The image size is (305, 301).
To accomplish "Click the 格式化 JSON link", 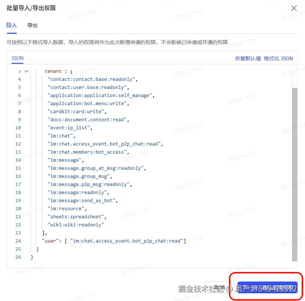I will coord(278,58).
